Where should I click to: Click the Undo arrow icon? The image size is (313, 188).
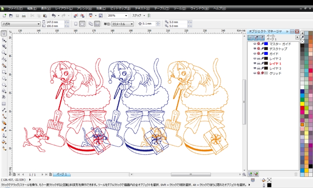(x=54, y=16)
